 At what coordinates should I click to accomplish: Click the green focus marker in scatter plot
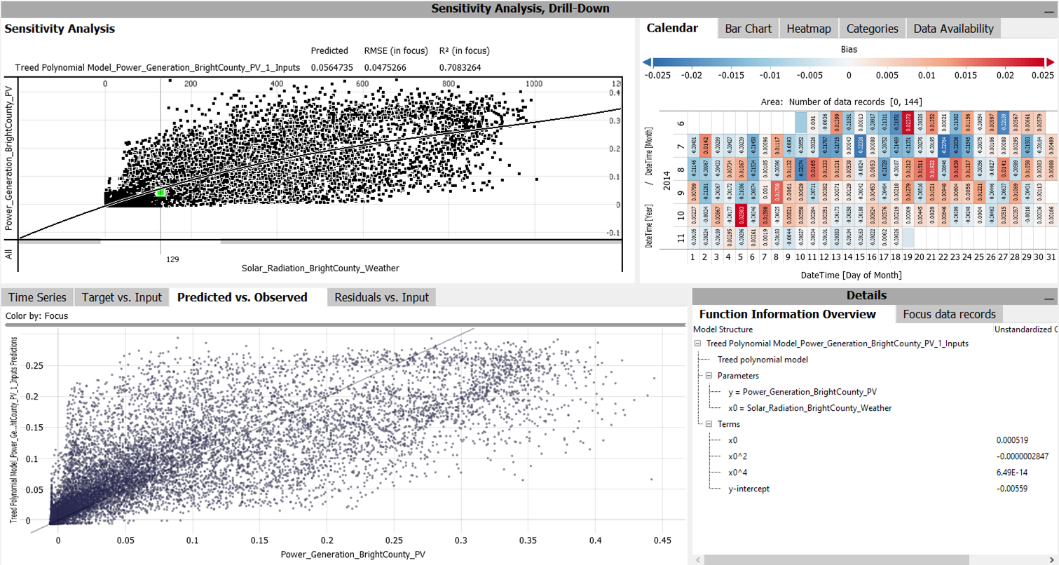161,193
